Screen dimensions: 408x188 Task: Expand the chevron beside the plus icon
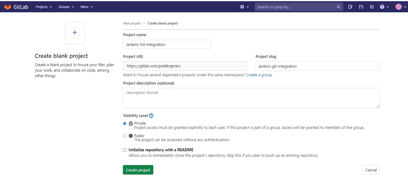248,7
